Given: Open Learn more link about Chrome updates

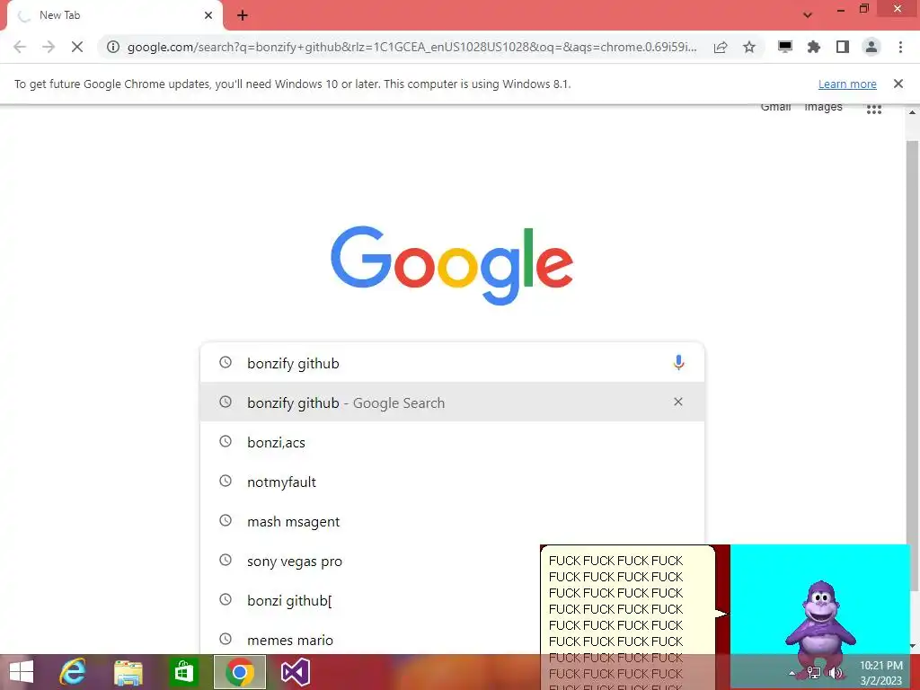Looking at the screenshot, I should (x=847, y=84).
